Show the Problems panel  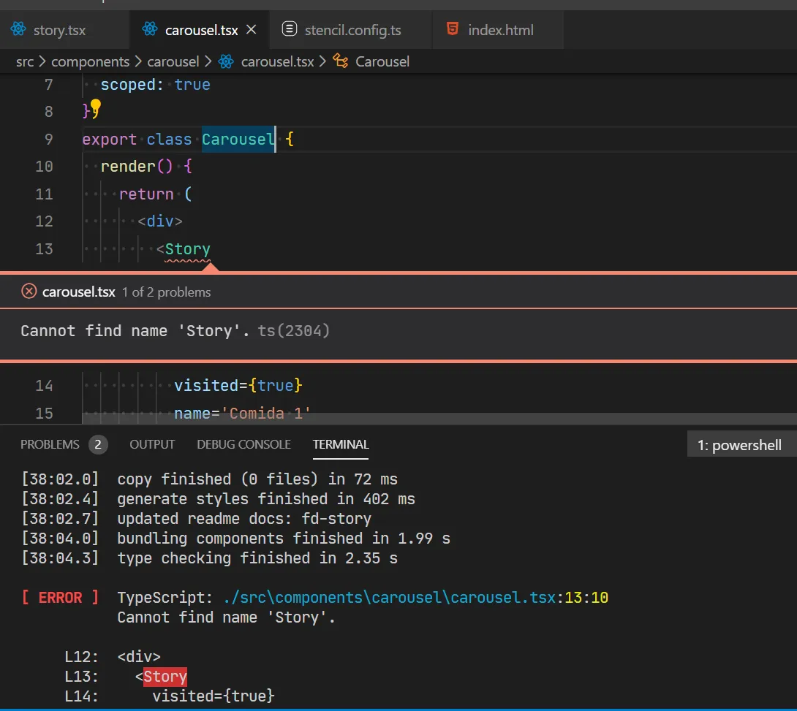click(50, 444)
